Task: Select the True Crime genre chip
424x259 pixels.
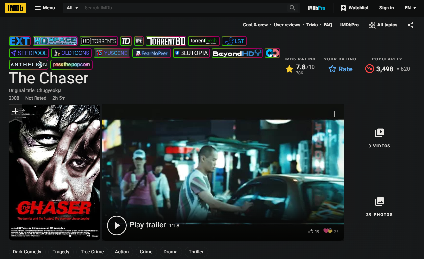Action: tap(92, 252)
